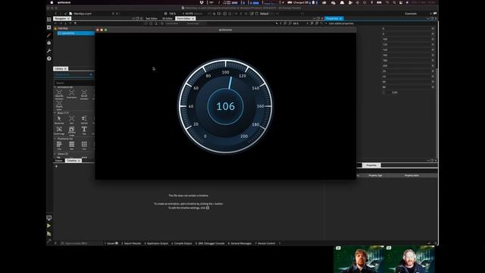Select the Grid positioner in Library

84,145
